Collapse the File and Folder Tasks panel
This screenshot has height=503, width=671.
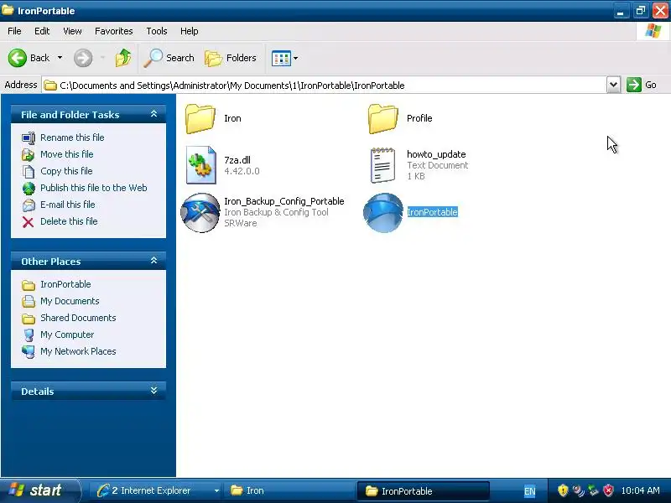coord(154,114)
